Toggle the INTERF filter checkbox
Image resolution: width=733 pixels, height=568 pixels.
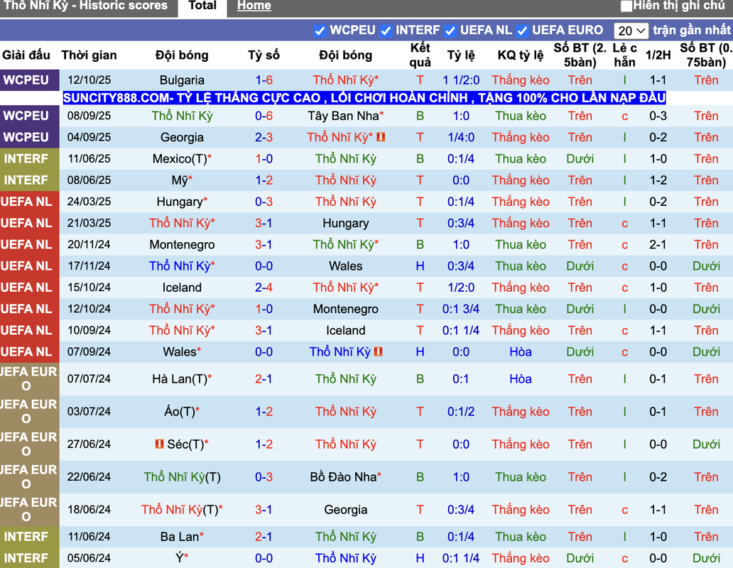coord(386,31)
